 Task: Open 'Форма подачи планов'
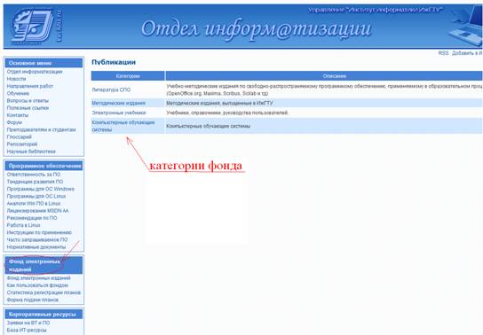33,300
